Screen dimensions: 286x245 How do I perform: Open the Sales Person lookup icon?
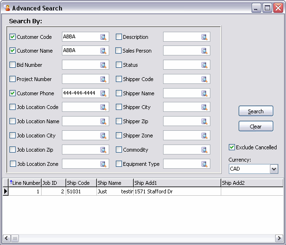(x=204, y=51)
